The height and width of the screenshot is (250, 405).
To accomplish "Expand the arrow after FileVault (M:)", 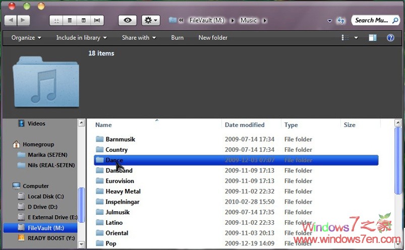I will 233,20.
